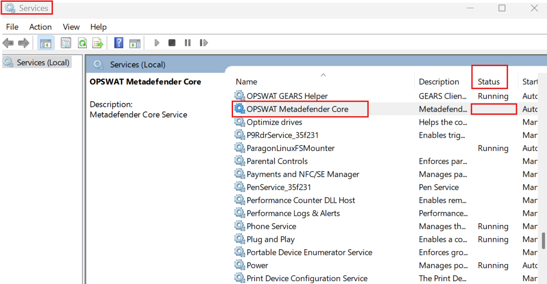Image resolution: width=547 pixels, height=284 pixels.
Task: Click gear icon beside ParagonLinuxFSMounter
Action: point(239,148)
